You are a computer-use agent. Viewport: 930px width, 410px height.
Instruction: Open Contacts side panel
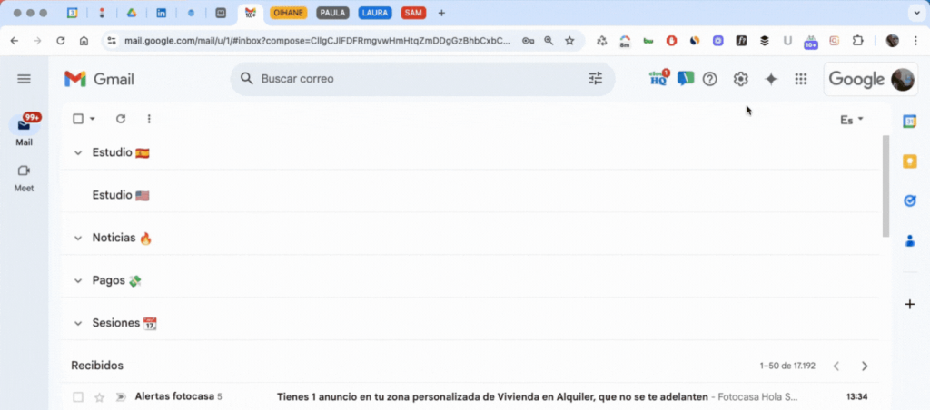(x=909, y=241)
